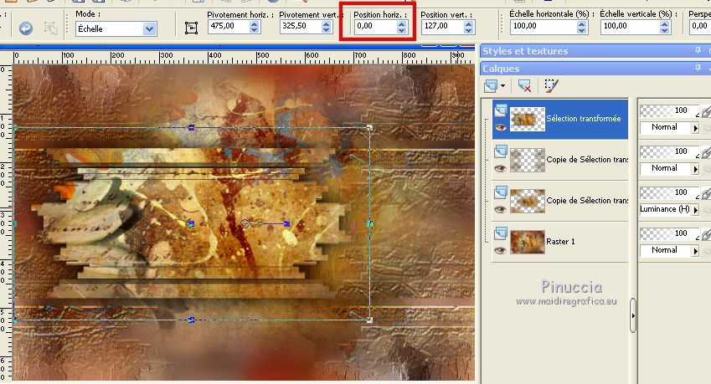Toggle eye icon of the Luminance (H) layer

(501, 210)
